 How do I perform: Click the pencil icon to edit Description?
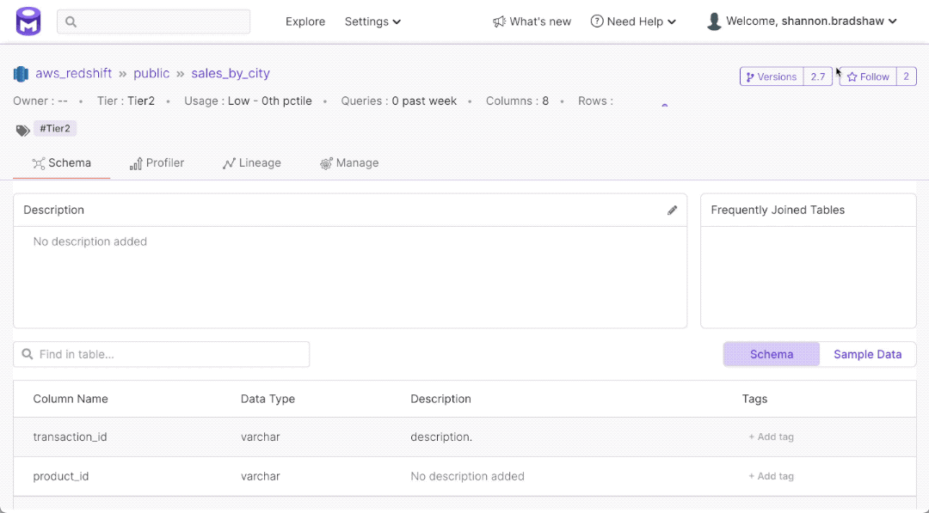[672, 211]
